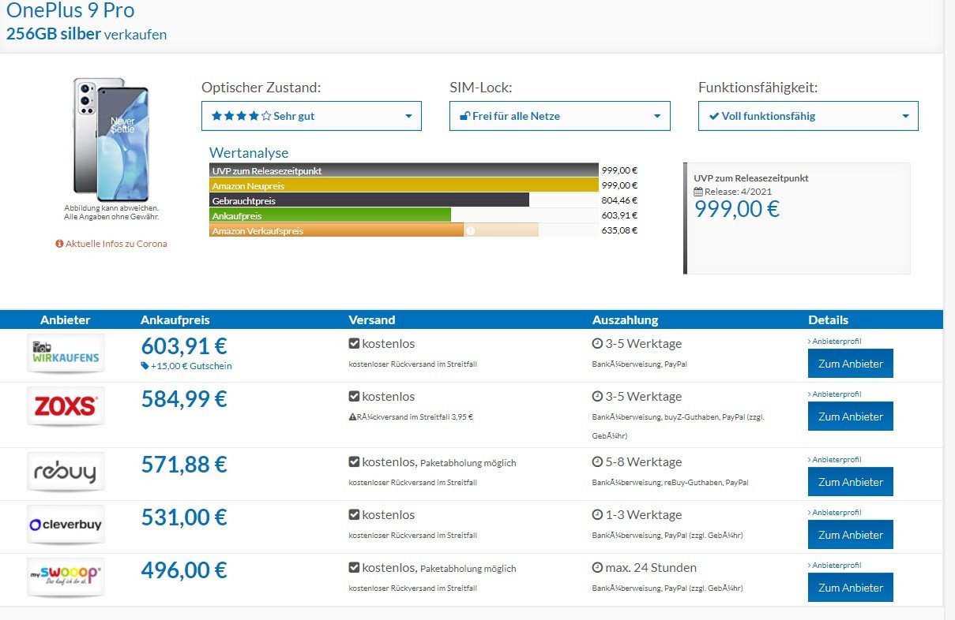Click the 256GB silber verkaufen subtitle
Viewport: 955px width, 620px height.
click(87, 35)
